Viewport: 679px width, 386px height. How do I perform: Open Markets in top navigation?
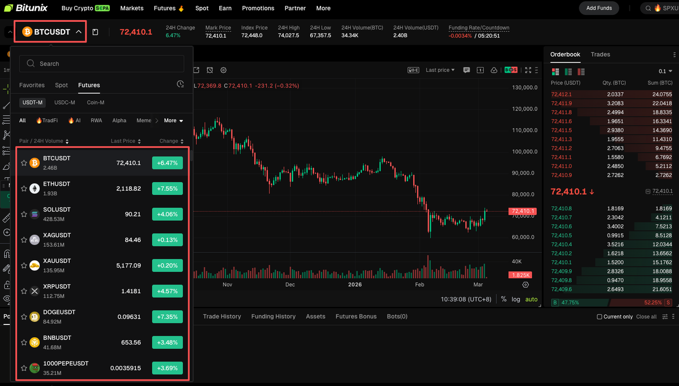coord(132,8)
